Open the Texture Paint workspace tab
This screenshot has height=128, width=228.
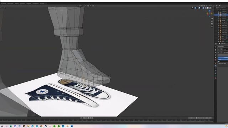(x=10, y=3)
